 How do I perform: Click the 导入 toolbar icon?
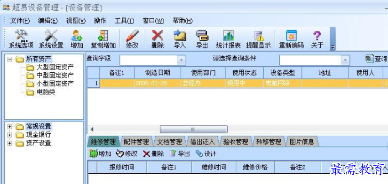(x=180, y=39)
